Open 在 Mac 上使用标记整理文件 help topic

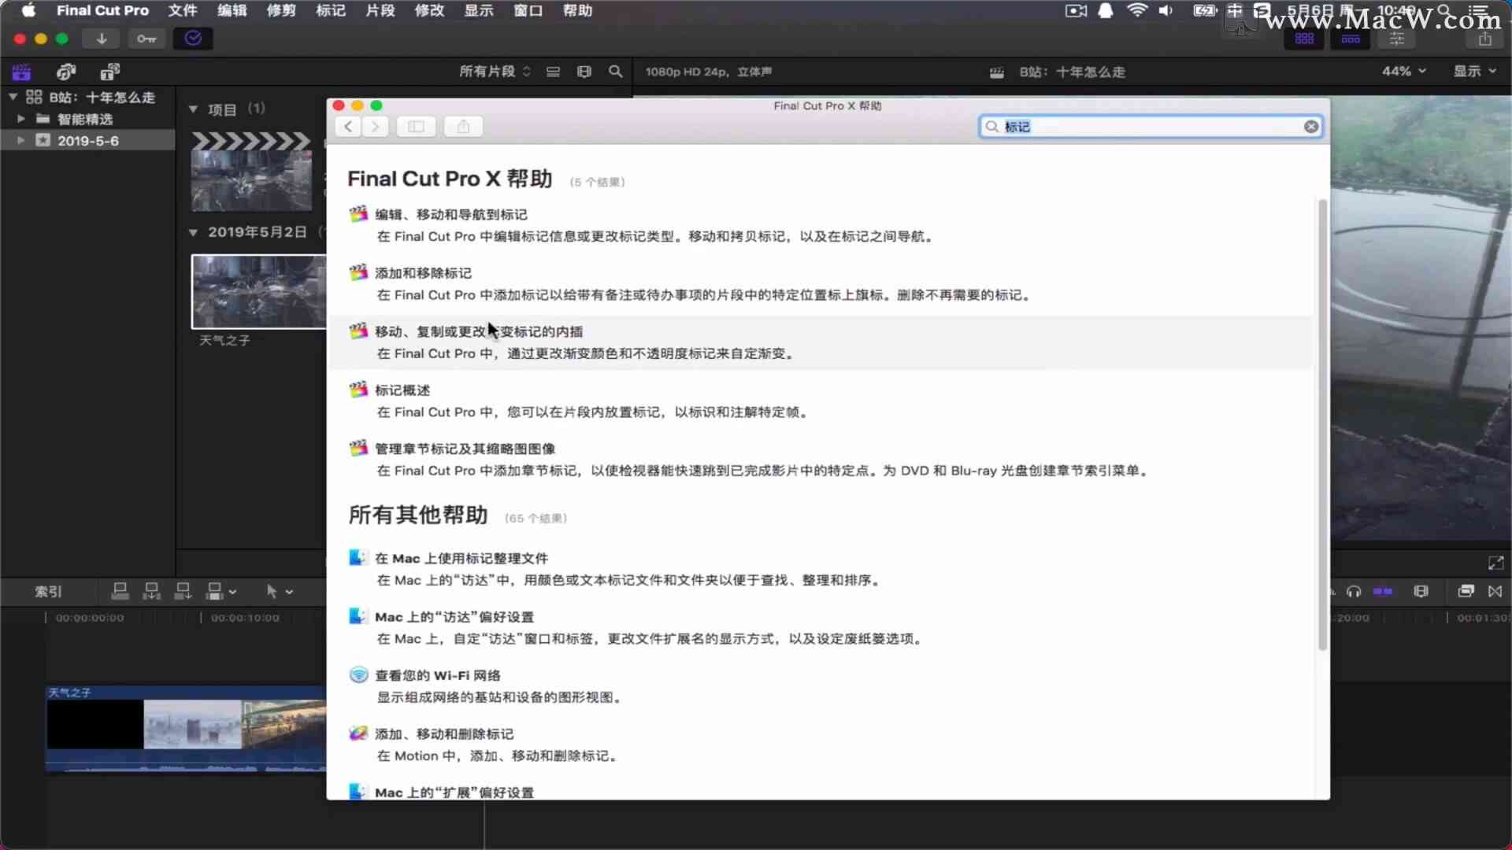[x=461, y=558]
